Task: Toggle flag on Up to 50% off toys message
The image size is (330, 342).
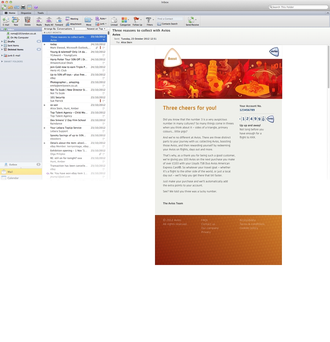Action: point(104,78)
